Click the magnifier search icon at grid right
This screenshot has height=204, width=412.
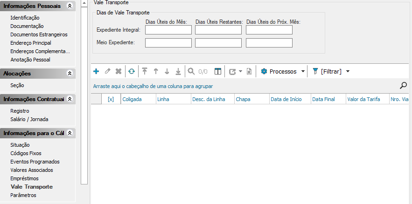coord(404,85)
